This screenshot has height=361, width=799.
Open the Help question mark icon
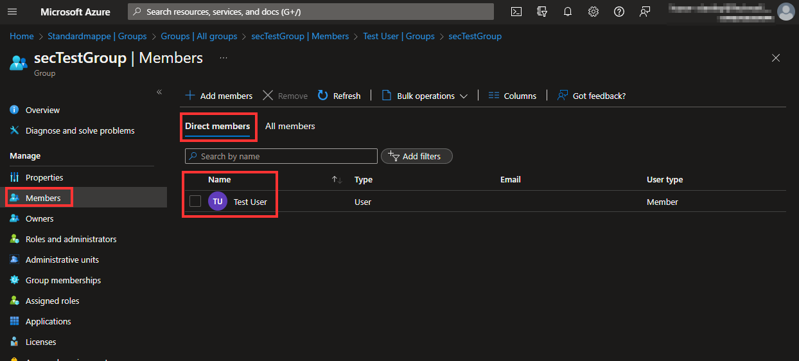point(619,12)
